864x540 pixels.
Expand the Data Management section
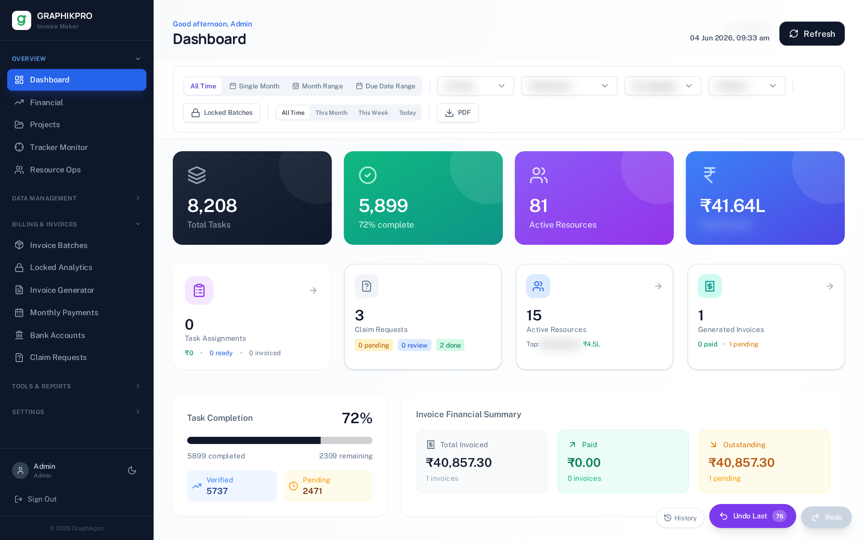[x=76, y=198]
